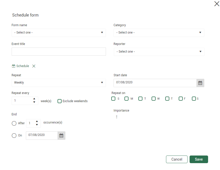Change the Repeat Weekly dropdown
The width and height of the screenshot is (220, 170).
(59, 83)
